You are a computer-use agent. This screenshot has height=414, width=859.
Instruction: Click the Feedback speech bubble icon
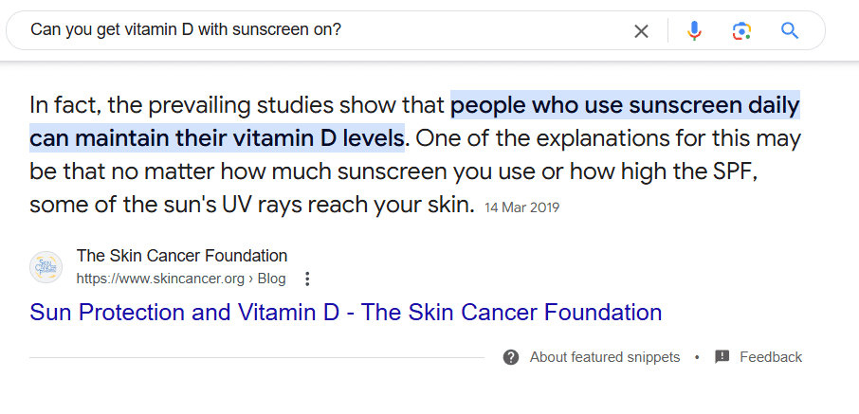[722, 357]
